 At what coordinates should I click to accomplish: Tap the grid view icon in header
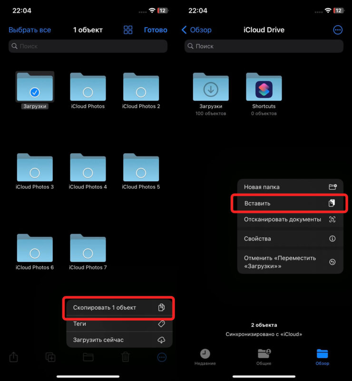pyautogui.click(x=128, y=30)
